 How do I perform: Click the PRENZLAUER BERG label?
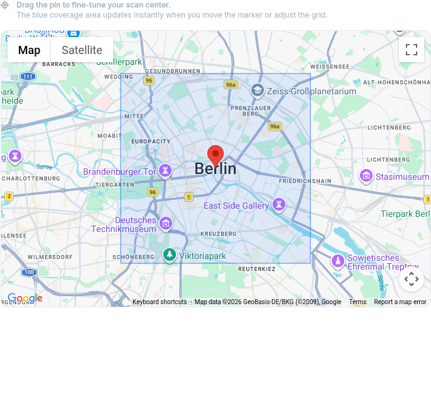pyautogui.click(x=251, y=111)
